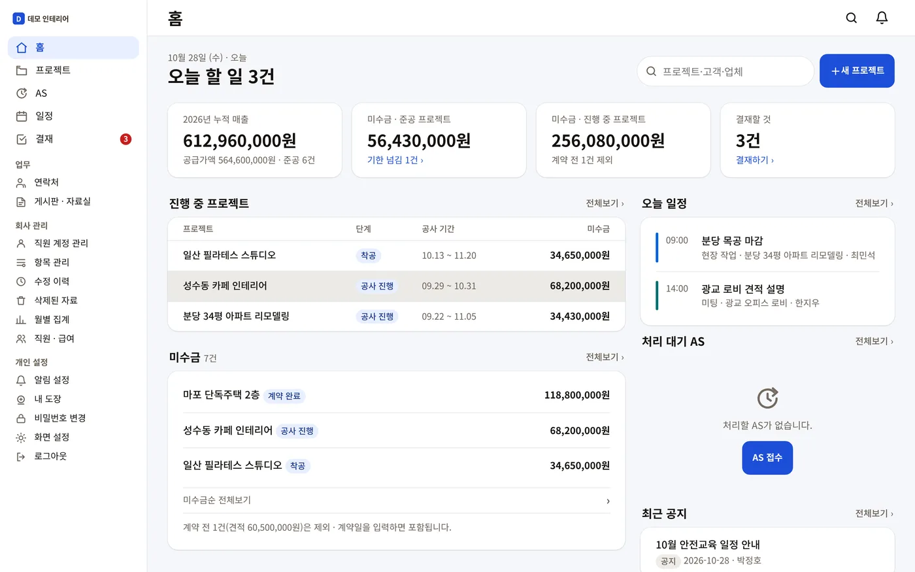Click the 결재 checkbox icon in sidebar
This screenshot has height=572, width=915.
[x=22, y=139]
